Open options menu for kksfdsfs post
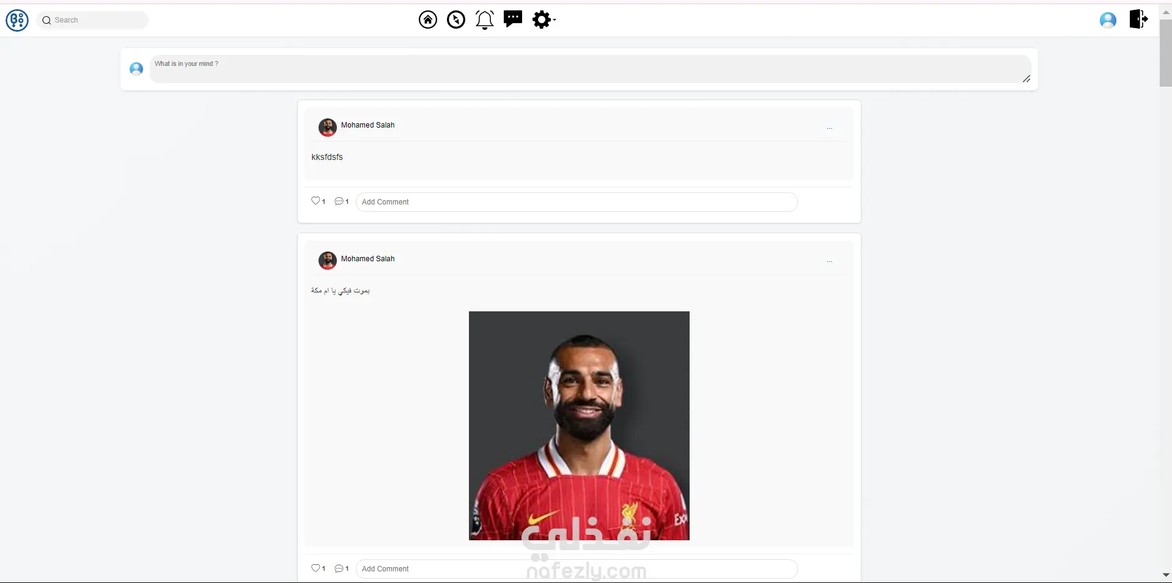 click(x=830, y=128)
